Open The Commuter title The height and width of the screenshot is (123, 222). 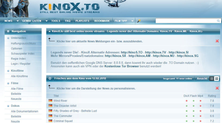63,116
